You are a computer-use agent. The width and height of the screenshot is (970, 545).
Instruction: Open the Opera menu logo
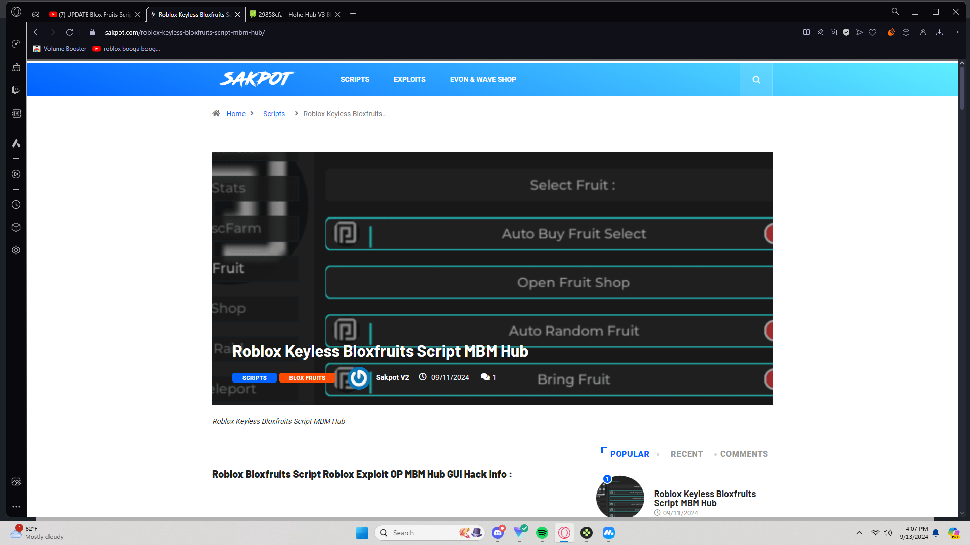click(x=16, y=12)
